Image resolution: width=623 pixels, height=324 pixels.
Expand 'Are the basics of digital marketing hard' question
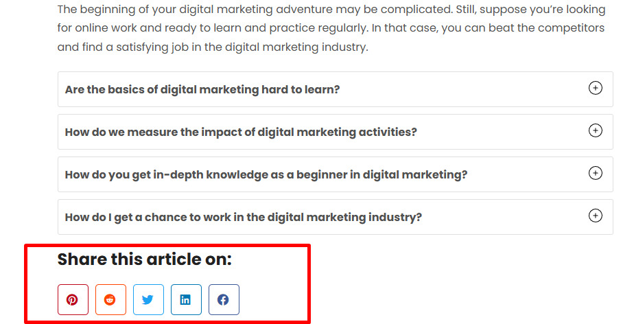(202, 90)
